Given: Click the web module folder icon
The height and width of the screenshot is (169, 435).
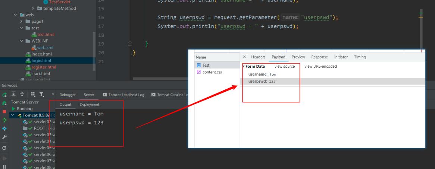Looking at the screenshot, I should click(22, 15).
